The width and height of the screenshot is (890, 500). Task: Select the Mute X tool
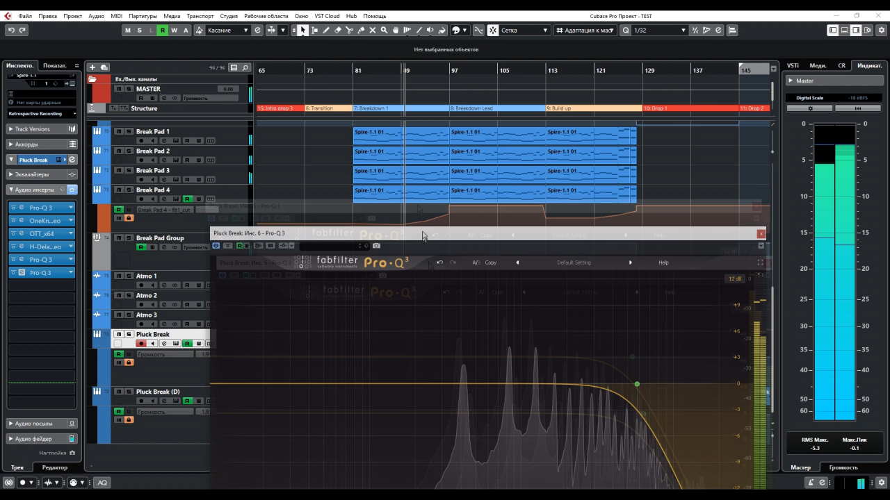click(x=373, y=30)
